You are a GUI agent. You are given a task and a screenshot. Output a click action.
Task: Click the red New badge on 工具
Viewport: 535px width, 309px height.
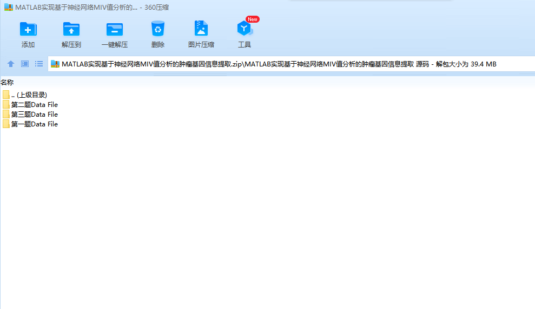tap(253, 19)
